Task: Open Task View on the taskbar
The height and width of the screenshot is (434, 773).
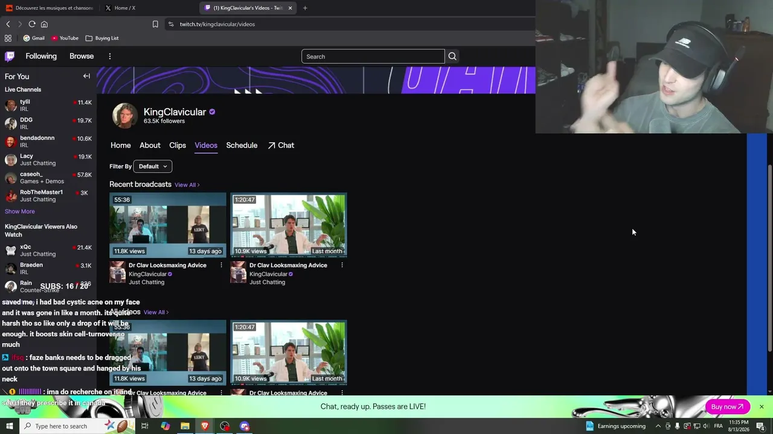Action: pos(145,426)
